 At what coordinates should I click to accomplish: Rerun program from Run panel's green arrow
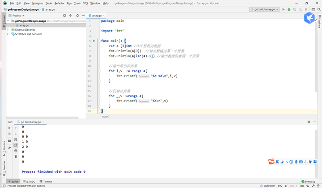coord(9,128)
